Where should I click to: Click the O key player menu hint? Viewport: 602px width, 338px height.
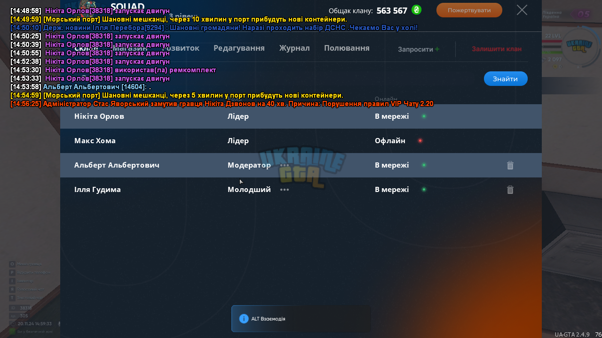(26, 264)
